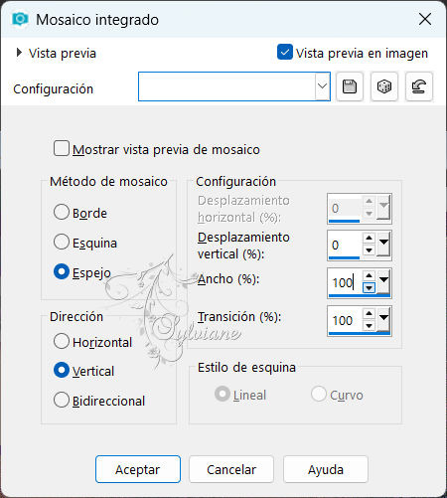This screenshot has width=447, height=498.
Task: Expand the Vista previa disclosure triangle
Action: tap(19, 53)
